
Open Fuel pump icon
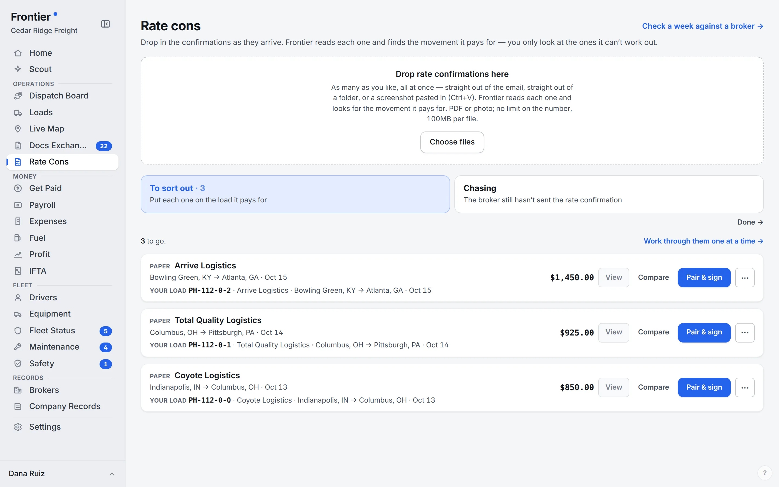[18, 238]
